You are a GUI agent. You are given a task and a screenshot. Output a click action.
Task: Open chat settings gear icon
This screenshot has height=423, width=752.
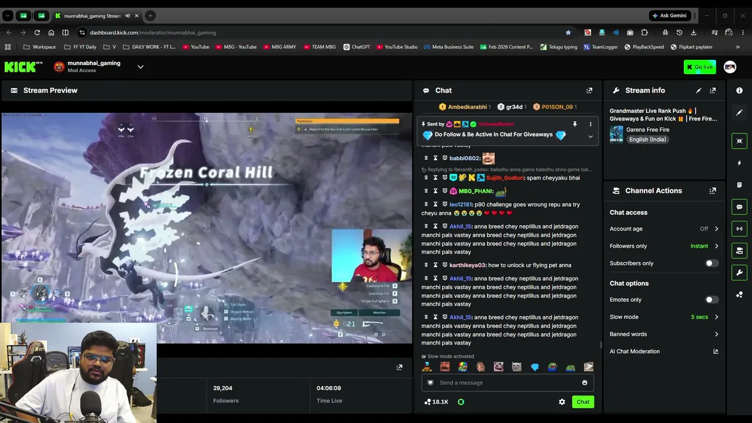(562, 402)
